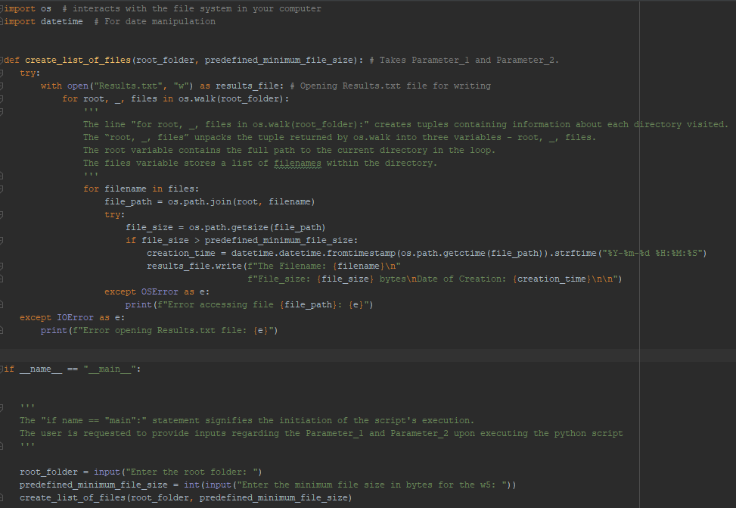Click the strftime format string "%Y-%m-%d %H:%M:%S"
The image size is (736, 508).
pos(653,254)
